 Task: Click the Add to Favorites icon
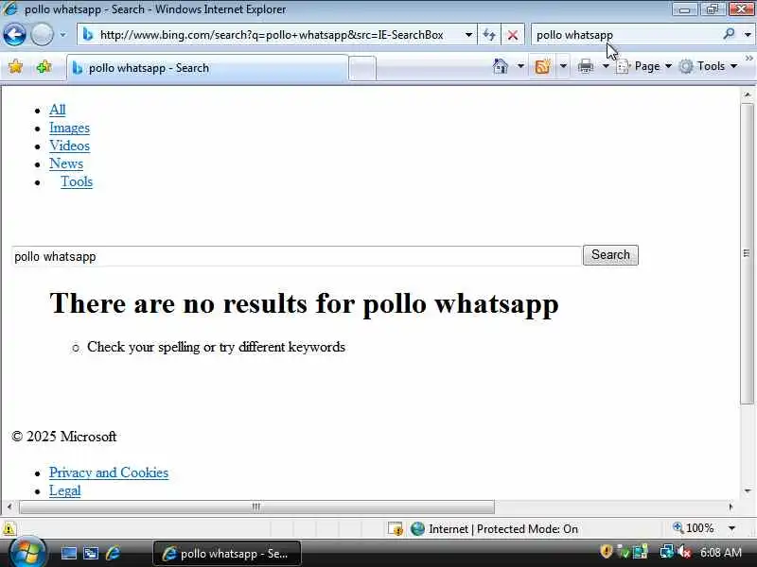click(x=44, y=66)
